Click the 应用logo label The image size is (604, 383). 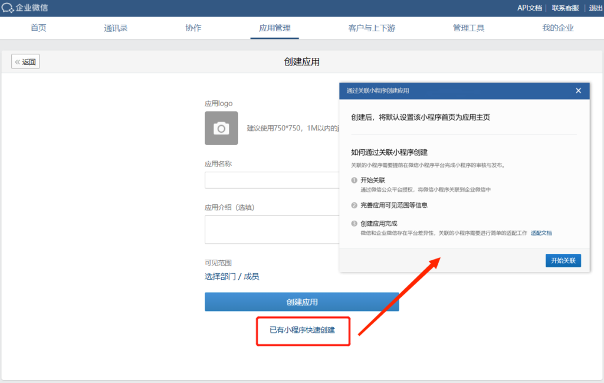218,103
